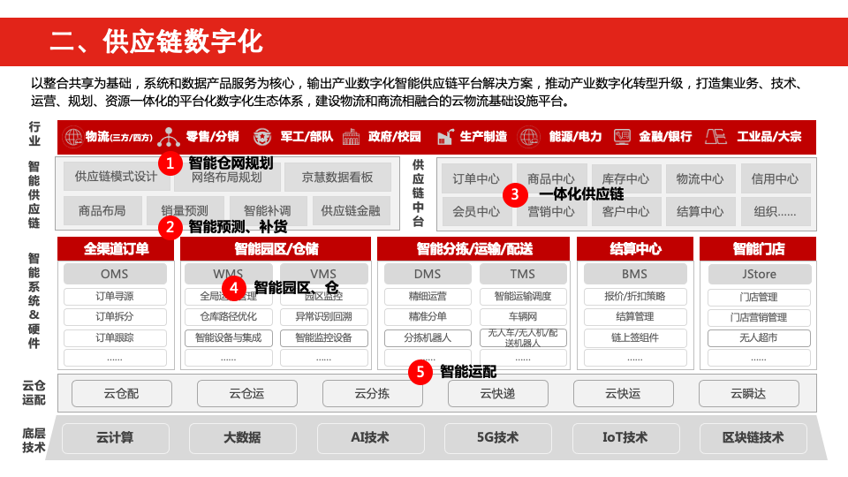Image resolution: width=848 pixels, height=477 pixels.
Task: Click the 组织…… box
Action: point(775,211)
